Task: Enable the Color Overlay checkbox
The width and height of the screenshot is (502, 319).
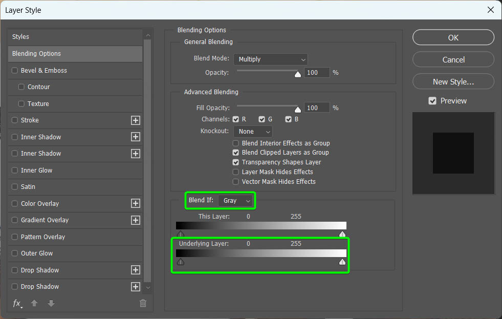Action: coord(15,203)
